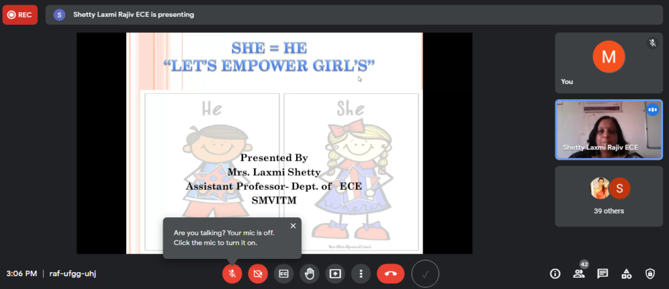Click the Present now screen share icon
Image resolution: width=669 pixels, height=289 pixels.
pos(335,273)
